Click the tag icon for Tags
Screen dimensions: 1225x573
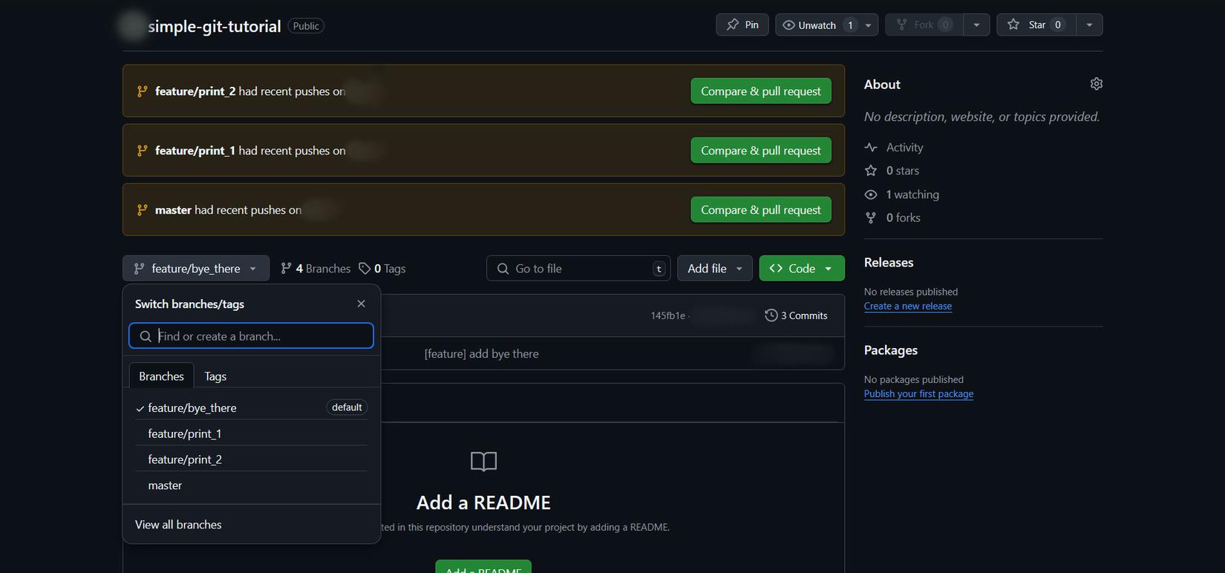click(x=364, y=269)
